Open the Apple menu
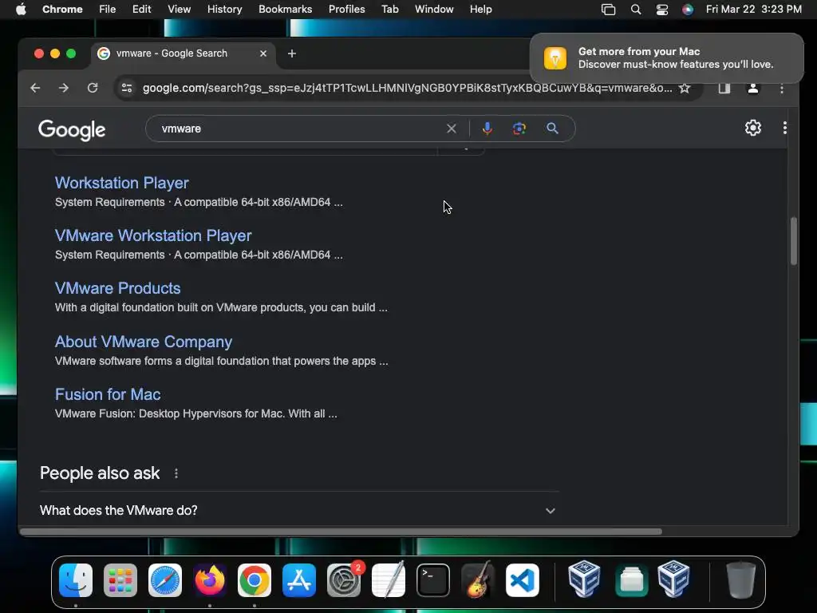Image resolution: width=817 pixels, height=613 pixels. (21, 10)
